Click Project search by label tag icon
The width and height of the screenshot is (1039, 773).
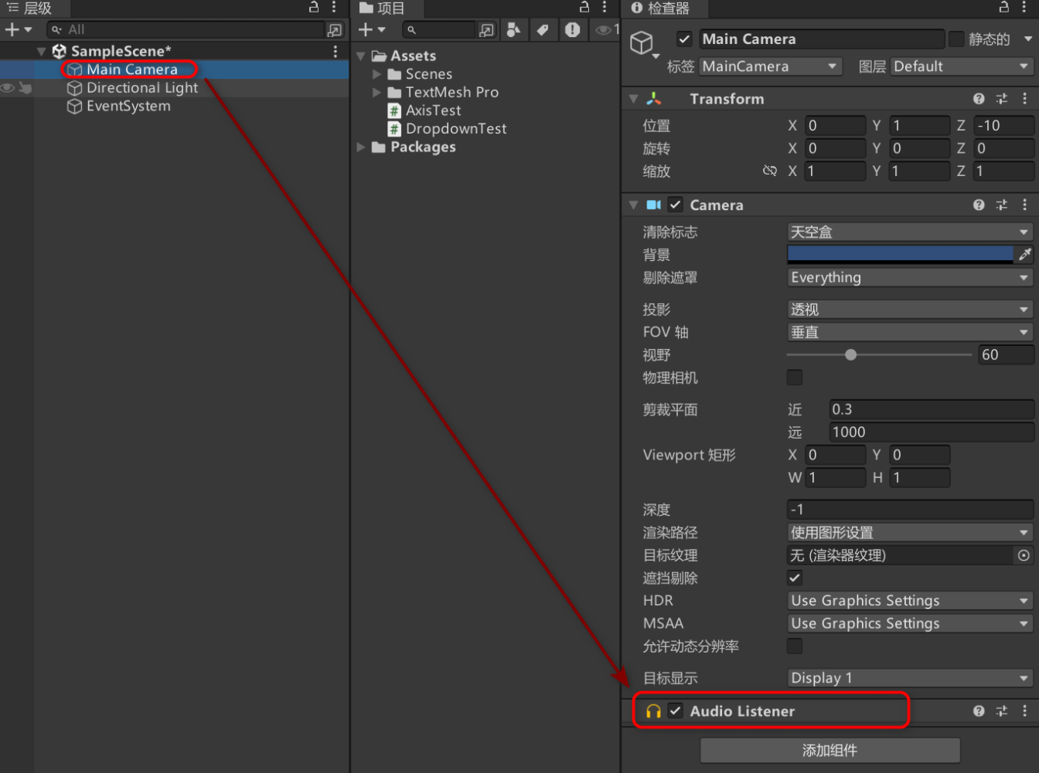[x=543, y=29]
